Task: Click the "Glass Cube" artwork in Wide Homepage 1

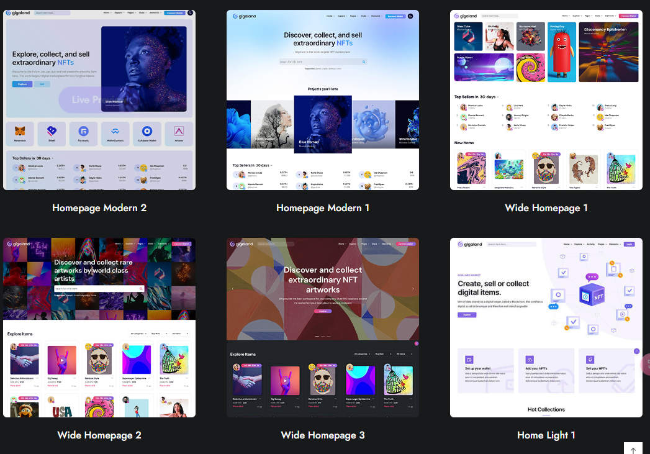Action: pos(468,37)
